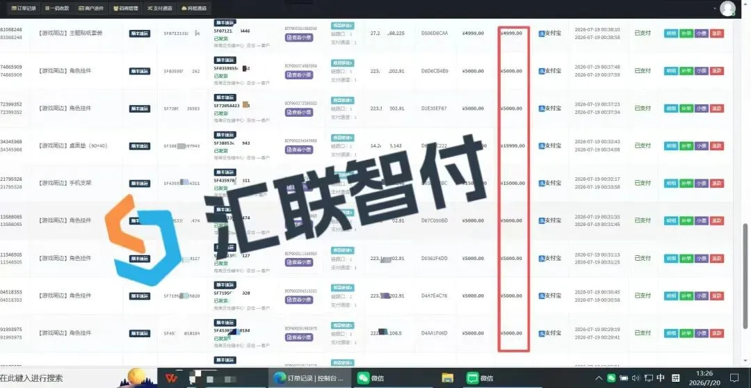
Task: Click 顺丰速运 badge for 手机支架 row
Action: (139, 184)
